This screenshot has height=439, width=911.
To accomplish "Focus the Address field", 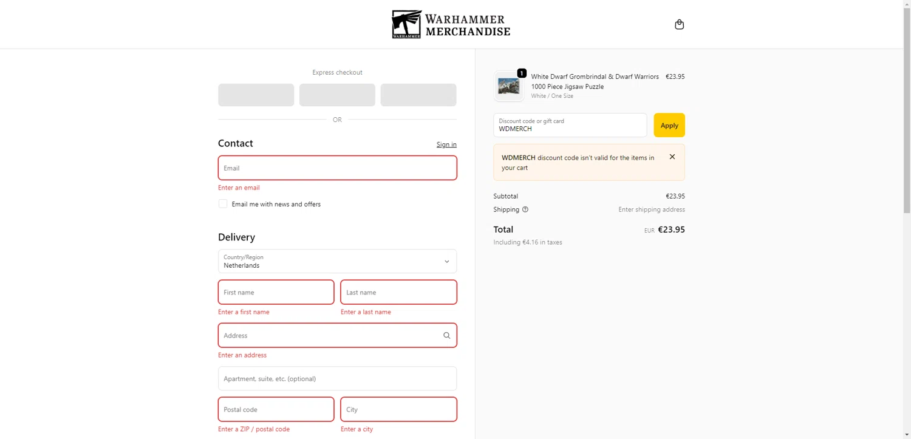I will 337,335.
